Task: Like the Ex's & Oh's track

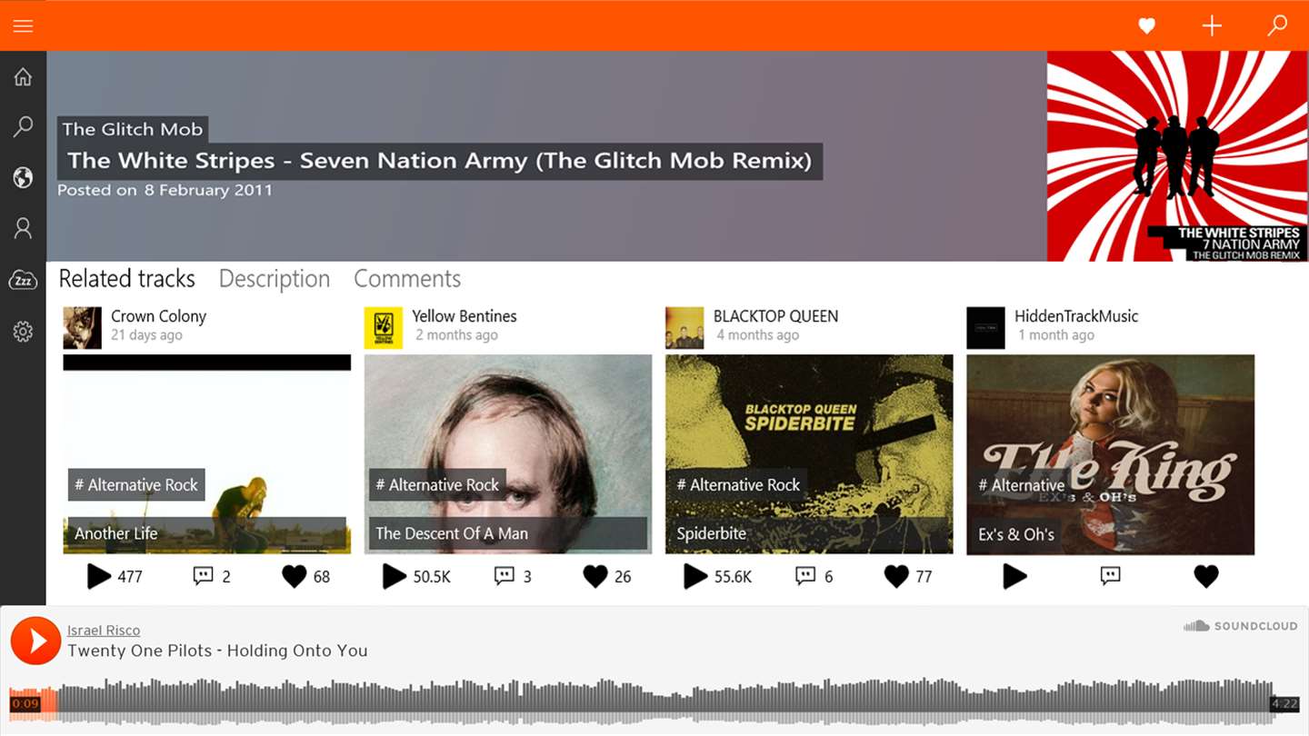Action: [x=1206, y=576]
